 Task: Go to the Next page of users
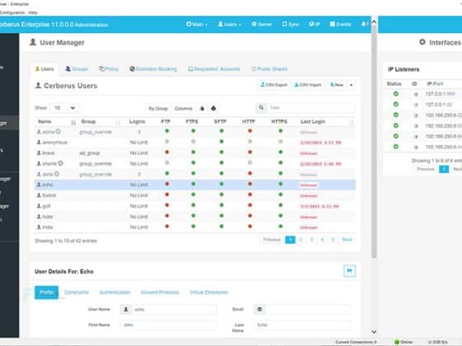click(347, 240)
